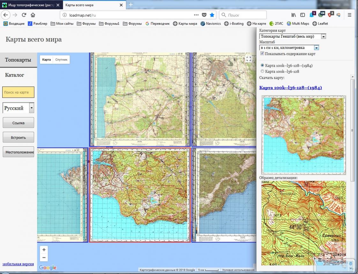The height and width of the screenshot is (274, 358).
Task: Open the browser hamburger menu
Action: tap(349, 15)
